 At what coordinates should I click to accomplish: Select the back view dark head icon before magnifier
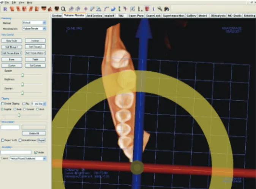pos(57,9)
